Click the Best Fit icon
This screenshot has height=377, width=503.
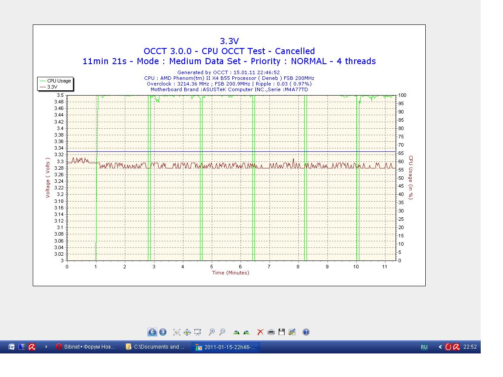click(177, 332)
